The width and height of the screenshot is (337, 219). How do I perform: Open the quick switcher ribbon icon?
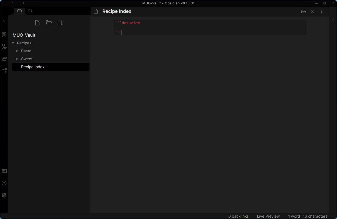pyautogui.click(x=4, y=35)
